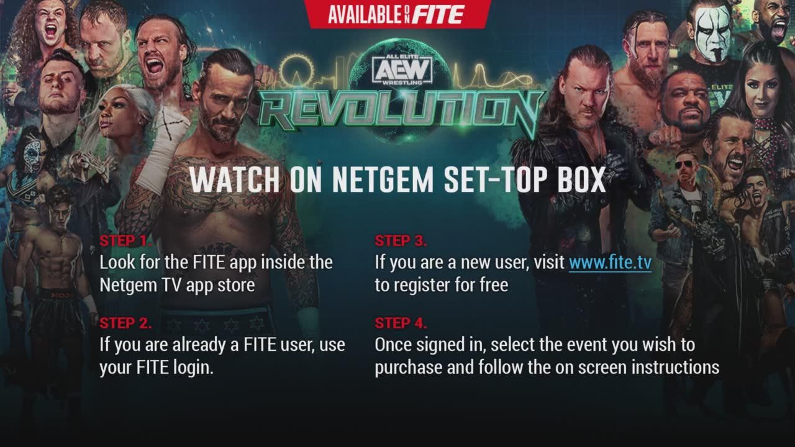Screen dimensions: 795x447
Task: Select the Watch on Netgem Set-Top Box heading
Action: click(x=397, y=179)
